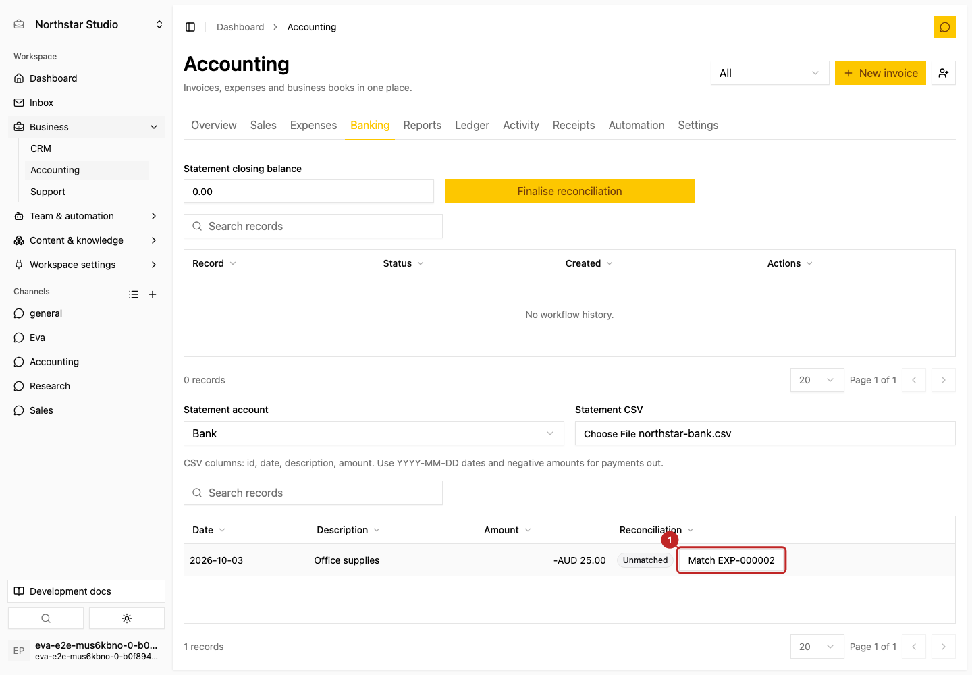Open Northstar Studio workspace switcher

[x=86, y=24]
